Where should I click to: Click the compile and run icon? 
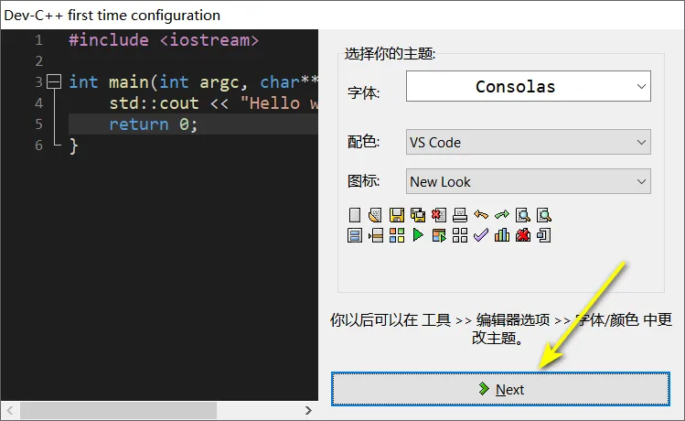click(x=438, y=235)
